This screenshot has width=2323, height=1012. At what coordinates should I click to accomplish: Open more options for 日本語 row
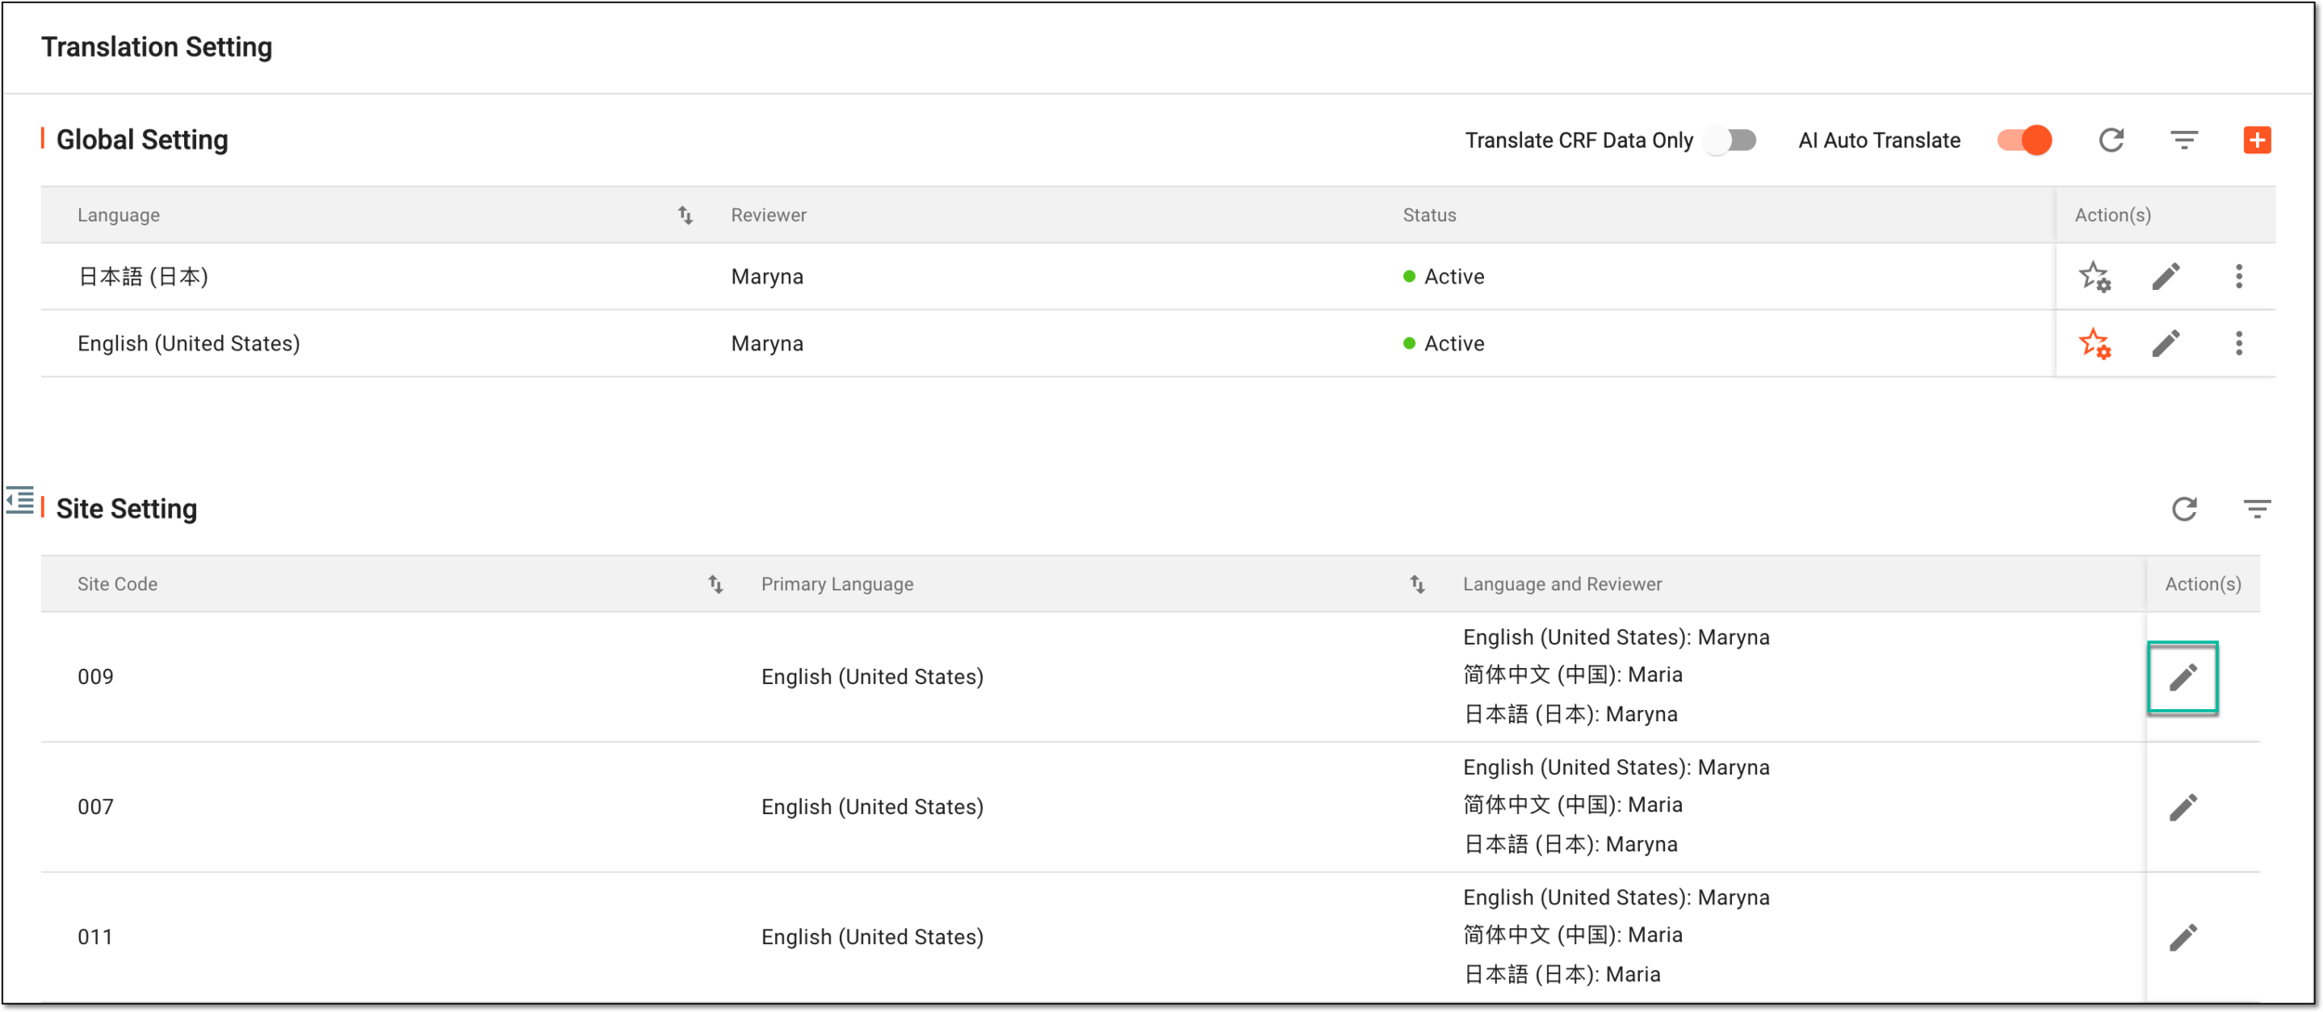pyautogui.click(x=2238, y=277)
